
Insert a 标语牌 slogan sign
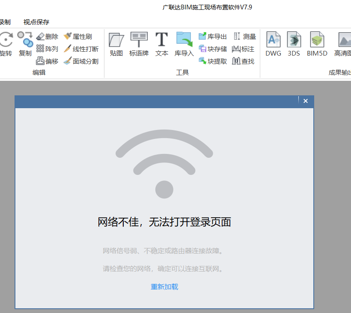pos(139,44)
